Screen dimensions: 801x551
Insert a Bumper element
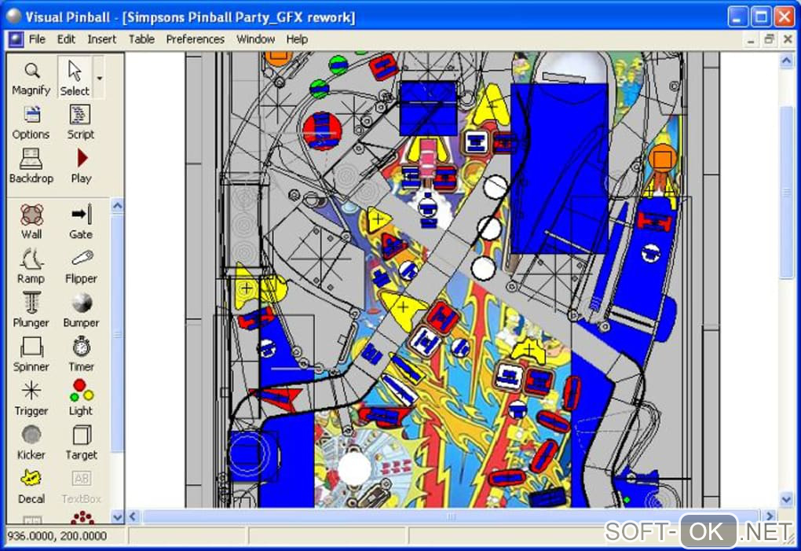click(x=81, y=310)
